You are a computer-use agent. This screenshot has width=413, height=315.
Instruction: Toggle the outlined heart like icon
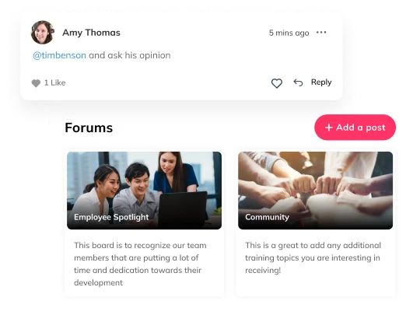coord(277,83)
